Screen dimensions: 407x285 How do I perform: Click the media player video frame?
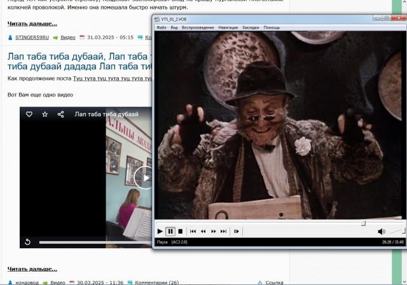(279, 125)
